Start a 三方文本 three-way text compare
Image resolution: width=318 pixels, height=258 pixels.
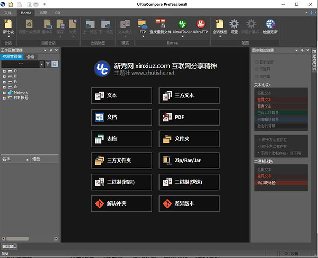coord(189,96)
